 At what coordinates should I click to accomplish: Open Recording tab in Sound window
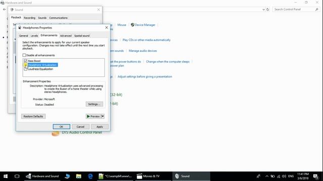[x=29, y=18]
